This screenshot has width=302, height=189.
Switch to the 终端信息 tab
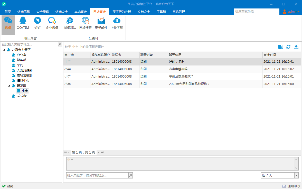[24, 12]
